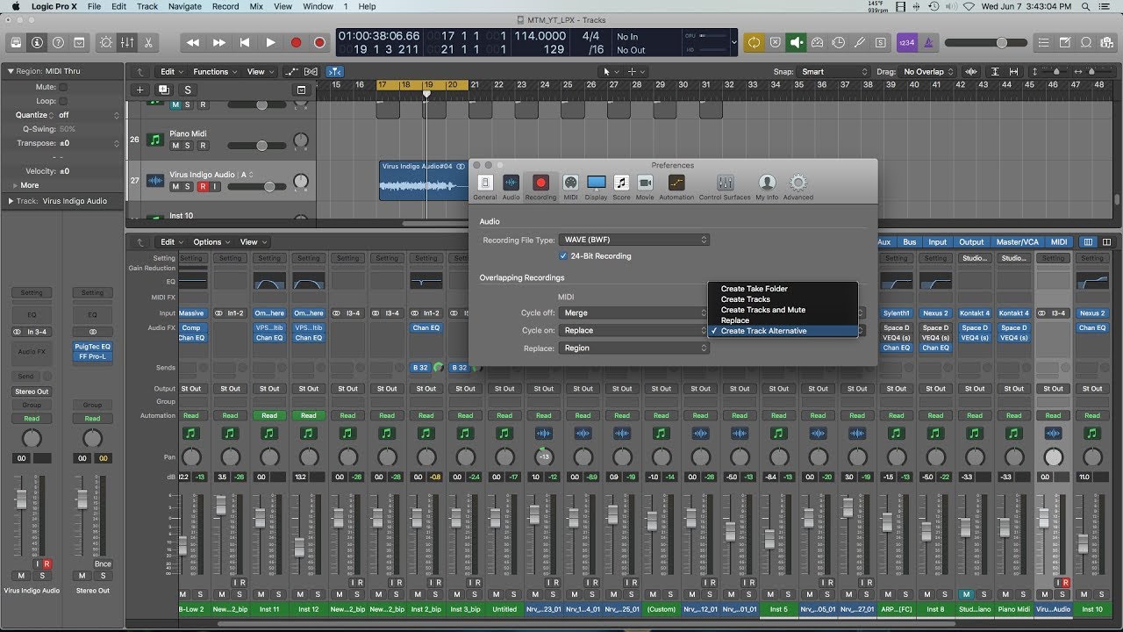Open the mixer Options menu

(211, 242)
